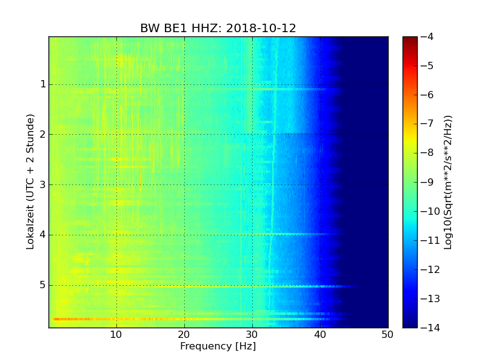Click y-axis tick label 4

[43, 235]
